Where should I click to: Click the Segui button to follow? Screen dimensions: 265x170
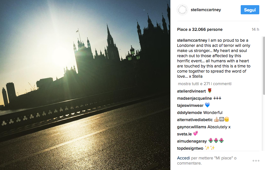coord(250,9)
